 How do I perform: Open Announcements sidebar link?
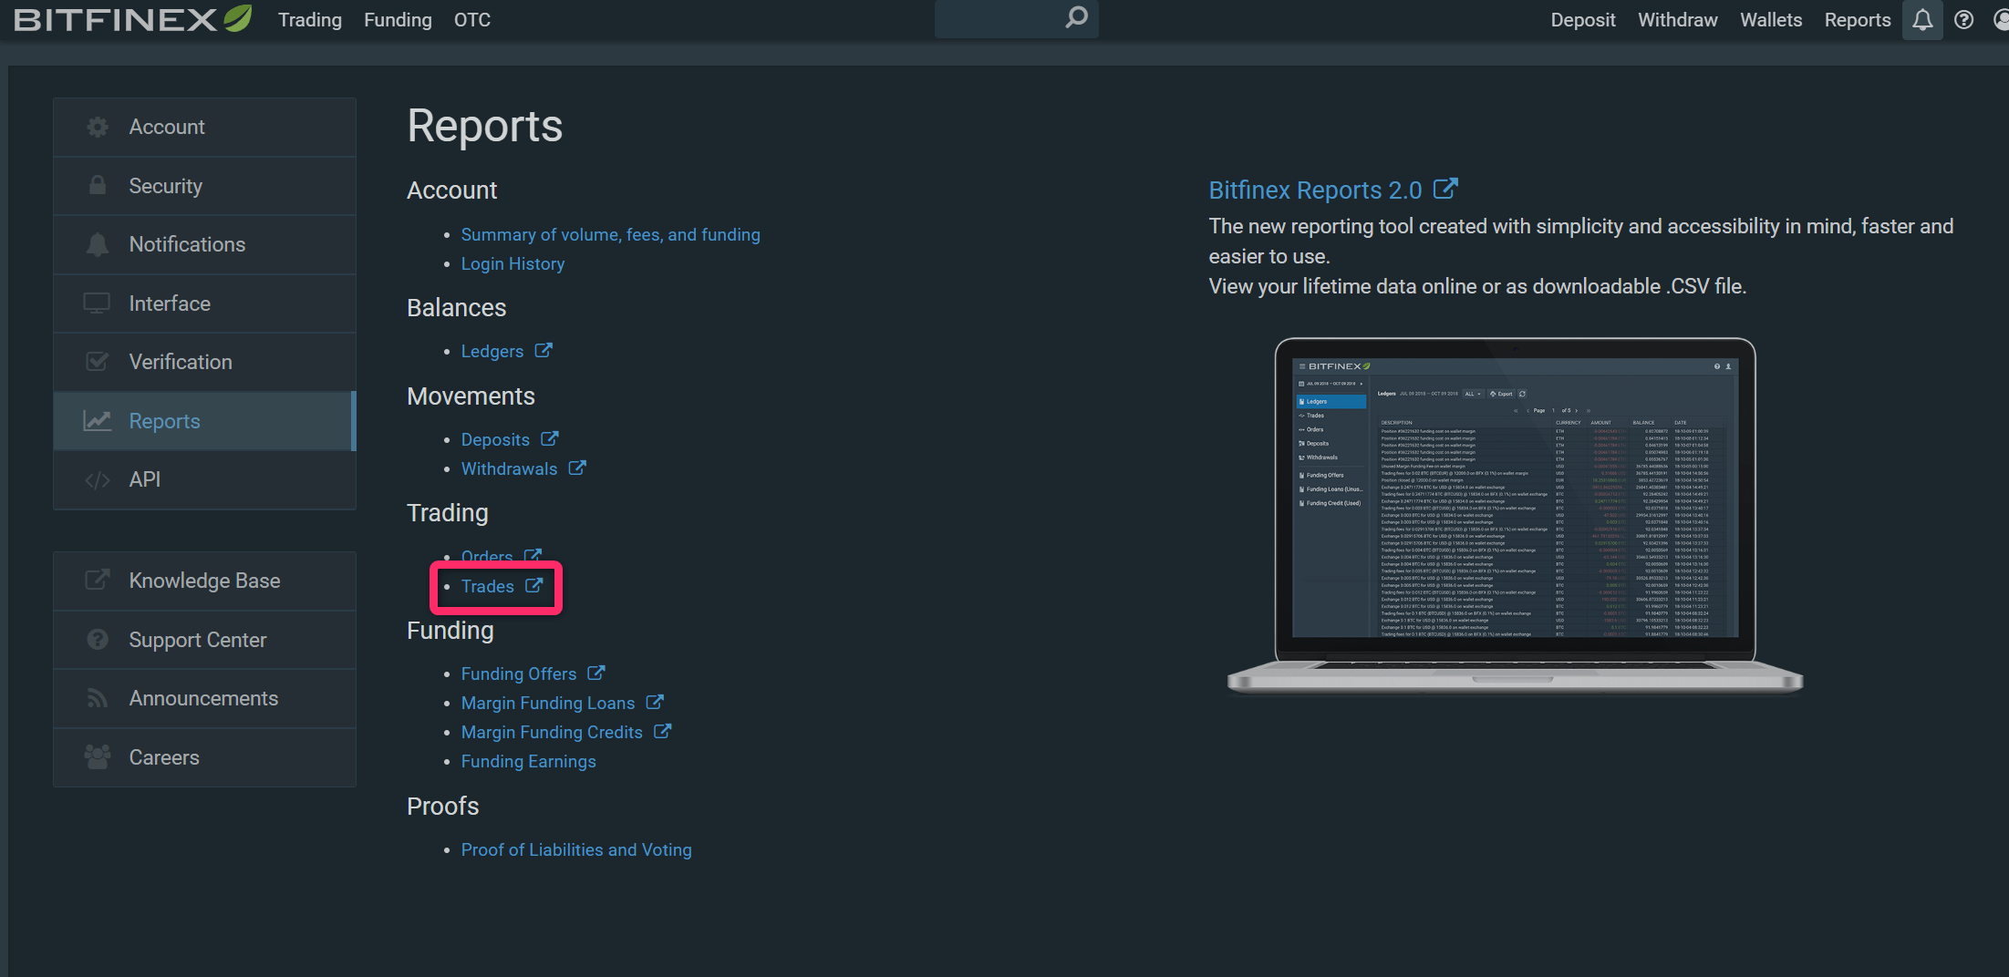(204, 698)
